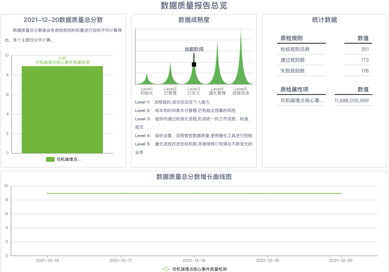Click the 2021-12-20数据质量总分数 panel title

(x=63, y=20)
